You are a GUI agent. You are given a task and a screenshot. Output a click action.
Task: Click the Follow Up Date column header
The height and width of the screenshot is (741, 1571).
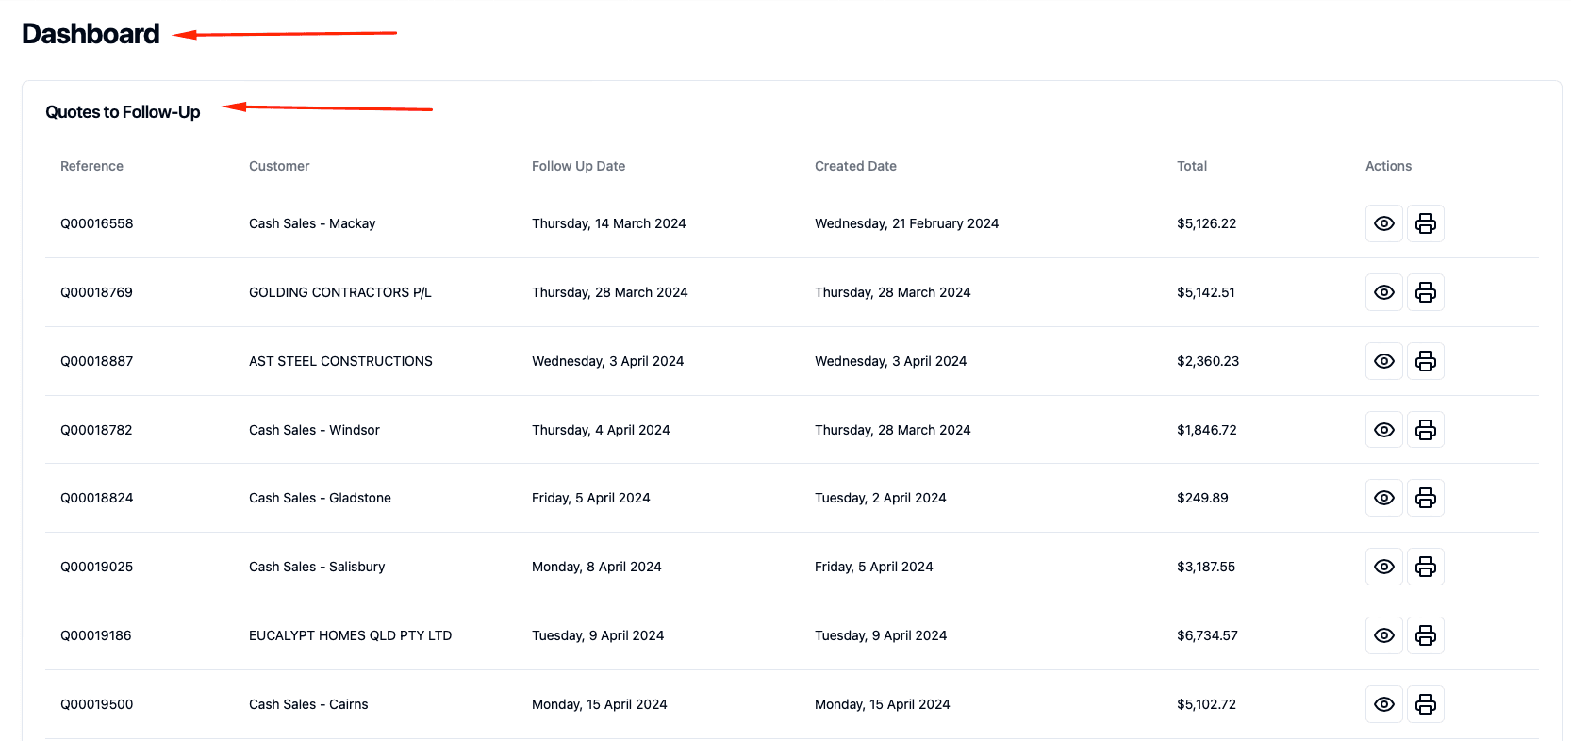pyautogui.click(x=578, y=166)
